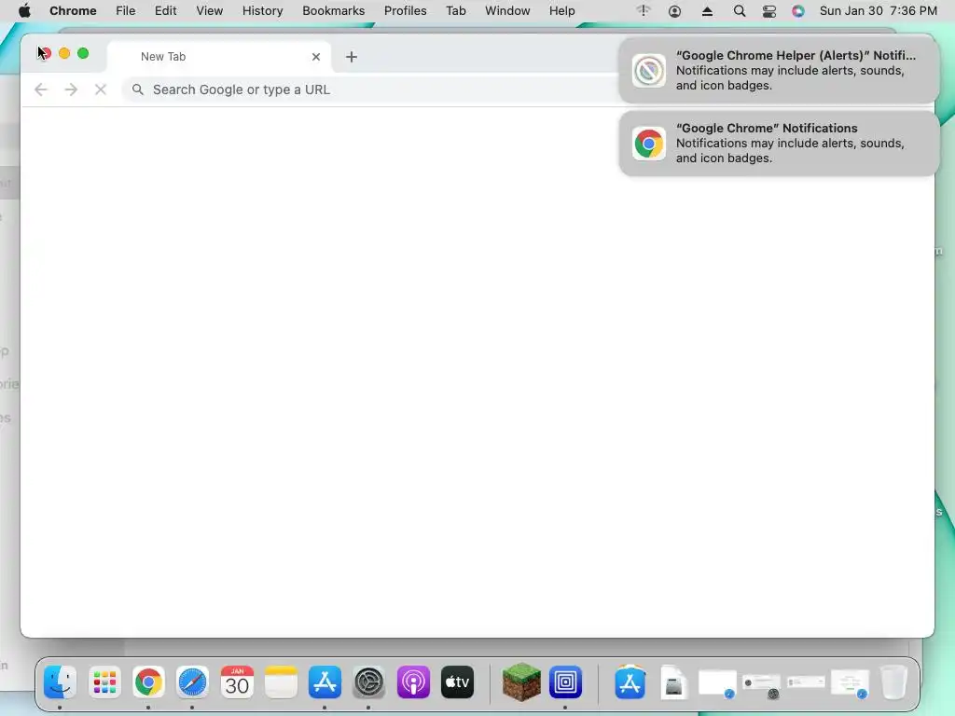Open System Preferences from the Dock
955x716 pixels.
pyautogui.click(x=369, y=682)
